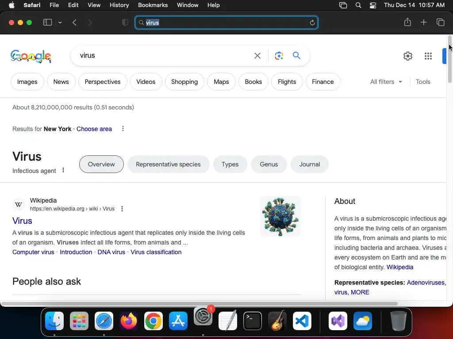
Task: Click the virus illustration thumbnail
Action: (x=280, y=216)
